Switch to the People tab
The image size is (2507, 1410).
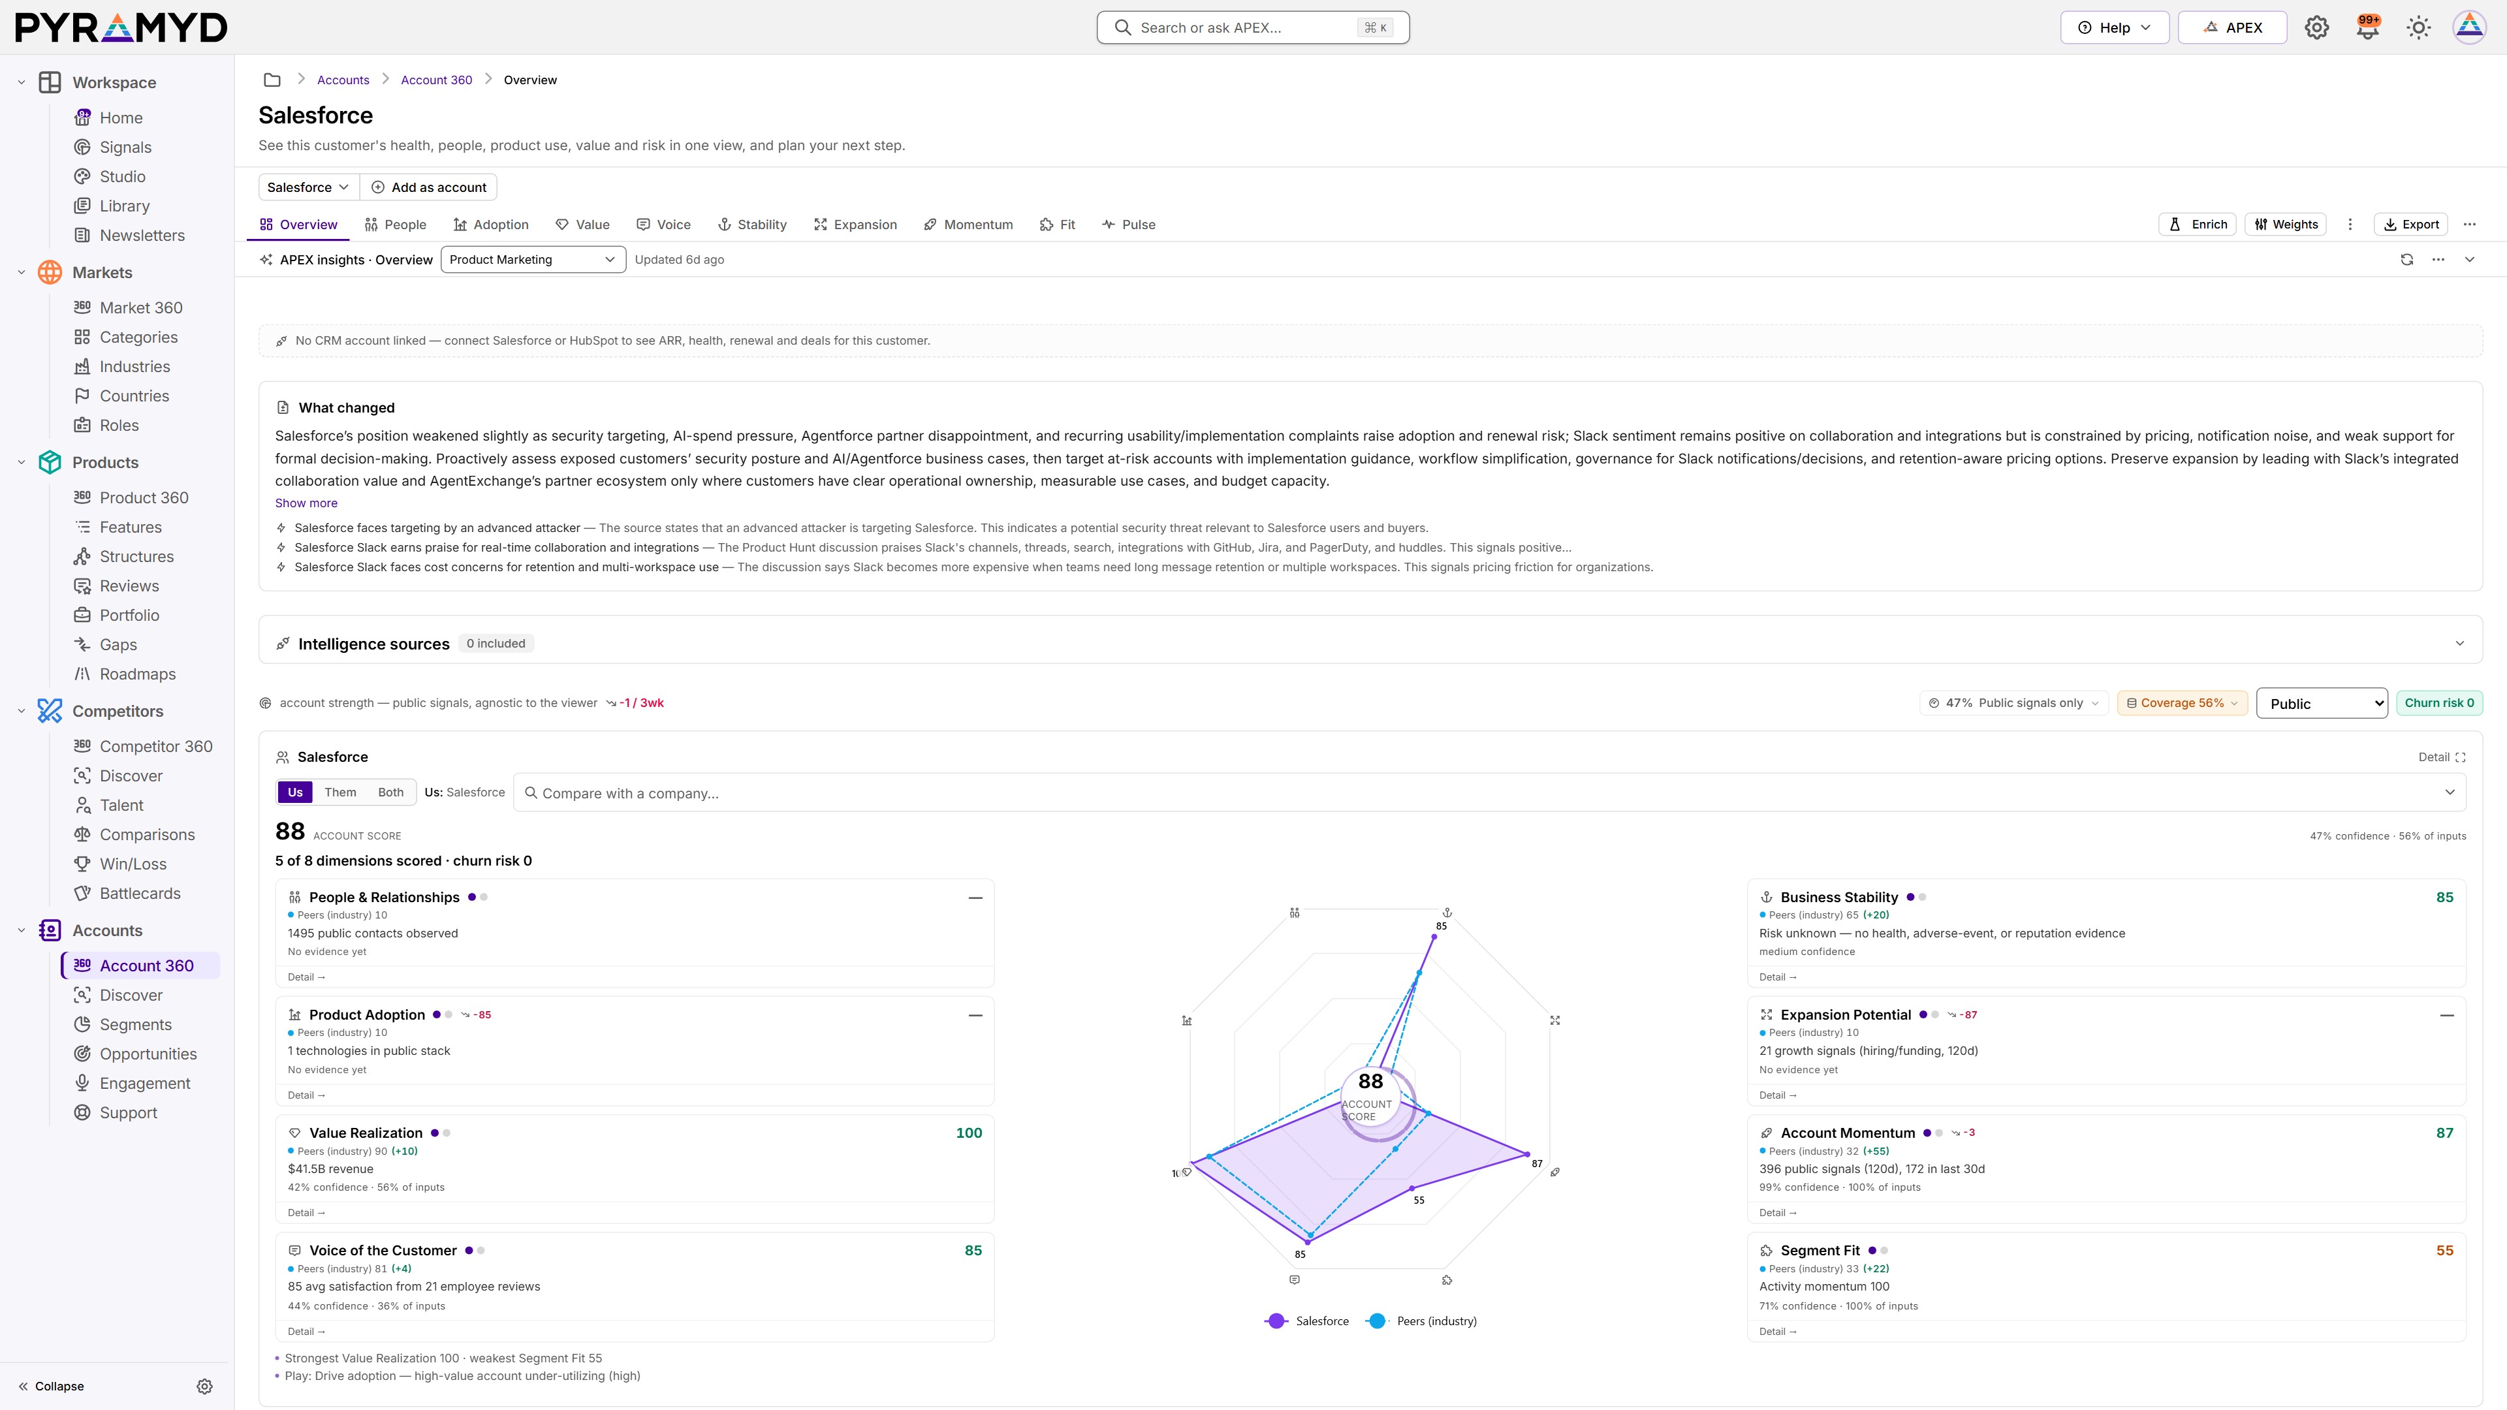click(x=395, y=225)
